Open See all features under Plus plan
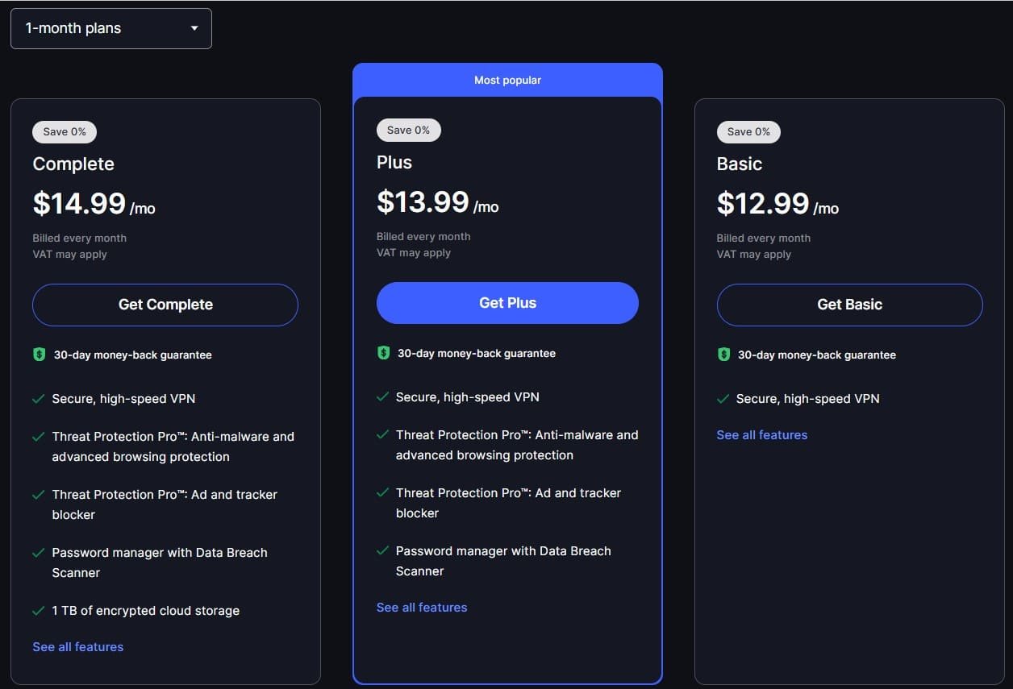Image resolution: width=1013 pixels, height=689 pixels. click(422, 608)
